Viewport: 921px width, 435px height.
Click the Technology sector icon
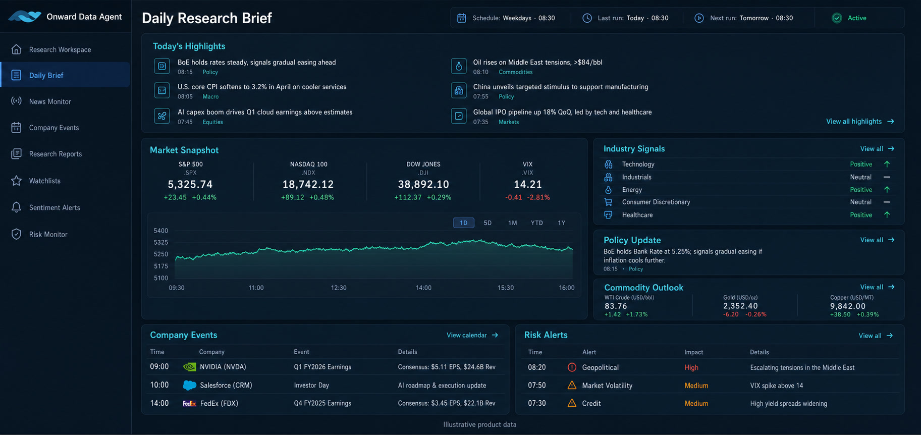coord(608,164)
